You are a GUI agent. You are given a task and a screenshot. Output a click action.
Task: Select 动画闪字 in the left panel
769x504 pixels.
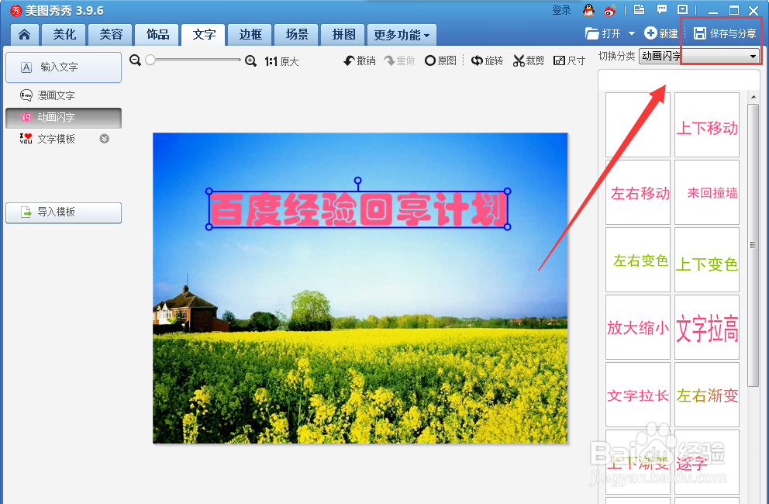[64, 118]
